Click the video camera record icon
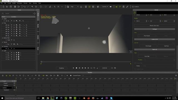This screenshot has height=100, width=178. [x=111, y=7]
